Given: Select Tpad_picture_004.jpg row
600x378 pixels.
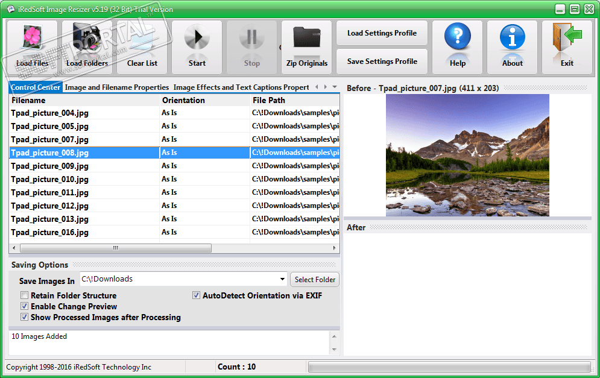Looking at the screenshot, I should pyautogui.click(x=174, y=113).
